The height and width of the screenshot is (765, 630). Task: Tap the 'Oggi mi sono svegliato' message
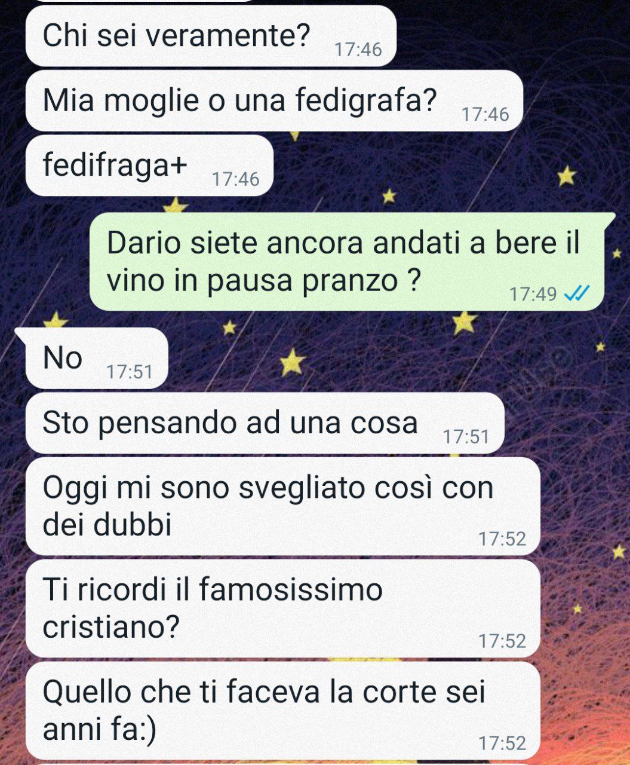point(283,506)
